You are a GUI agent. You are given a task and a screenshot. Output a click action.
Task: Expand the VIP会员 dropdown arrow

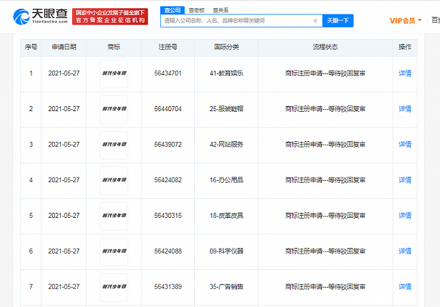[420, 20]
